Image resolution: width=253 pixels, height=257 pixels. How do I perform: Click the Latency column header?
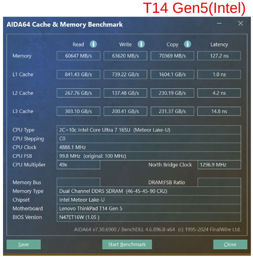tap(219, 45)
